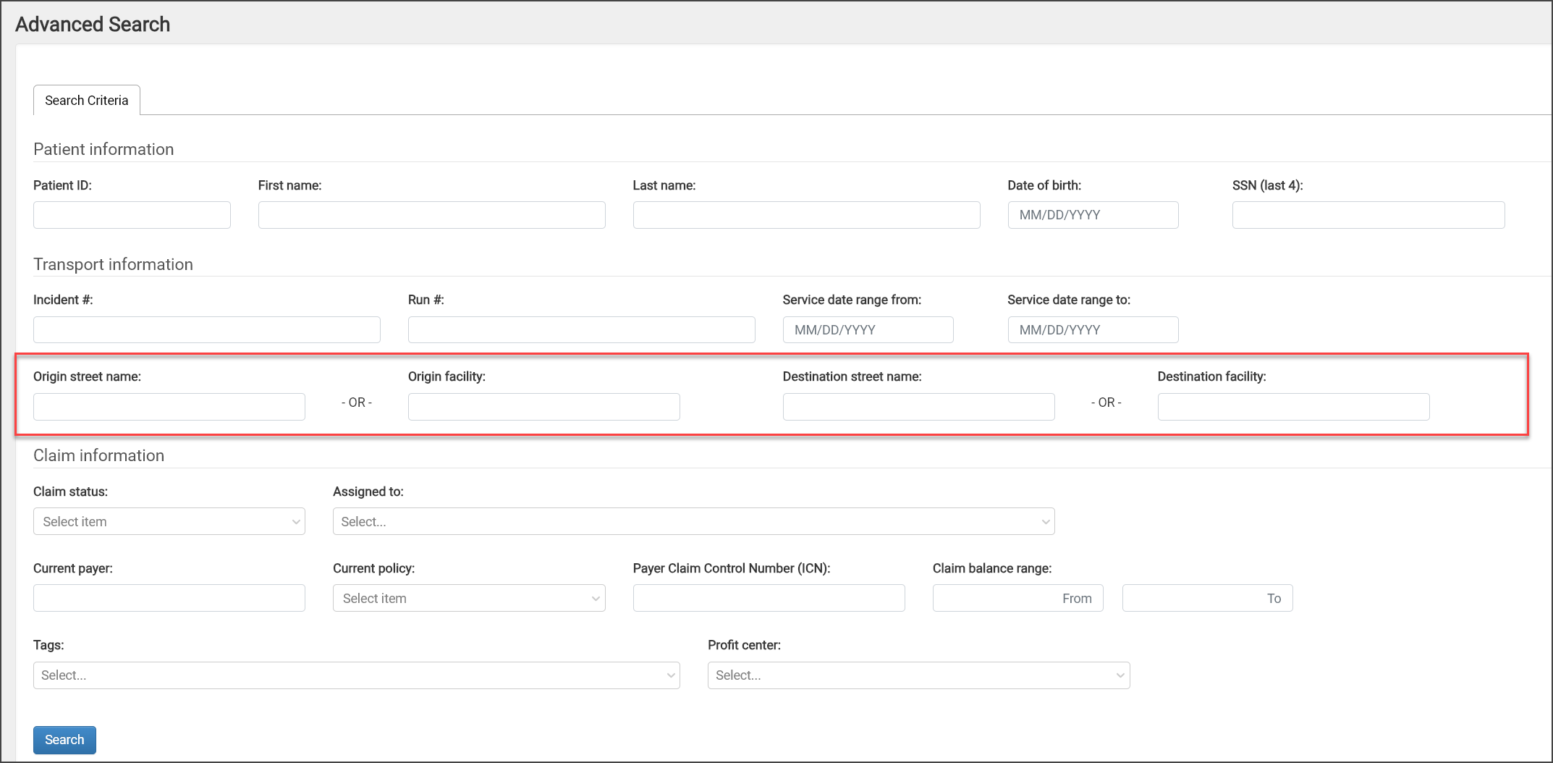Viewport: 1553px width, 763px height.
Task: Click the Origin street name field
Action: 169,407
